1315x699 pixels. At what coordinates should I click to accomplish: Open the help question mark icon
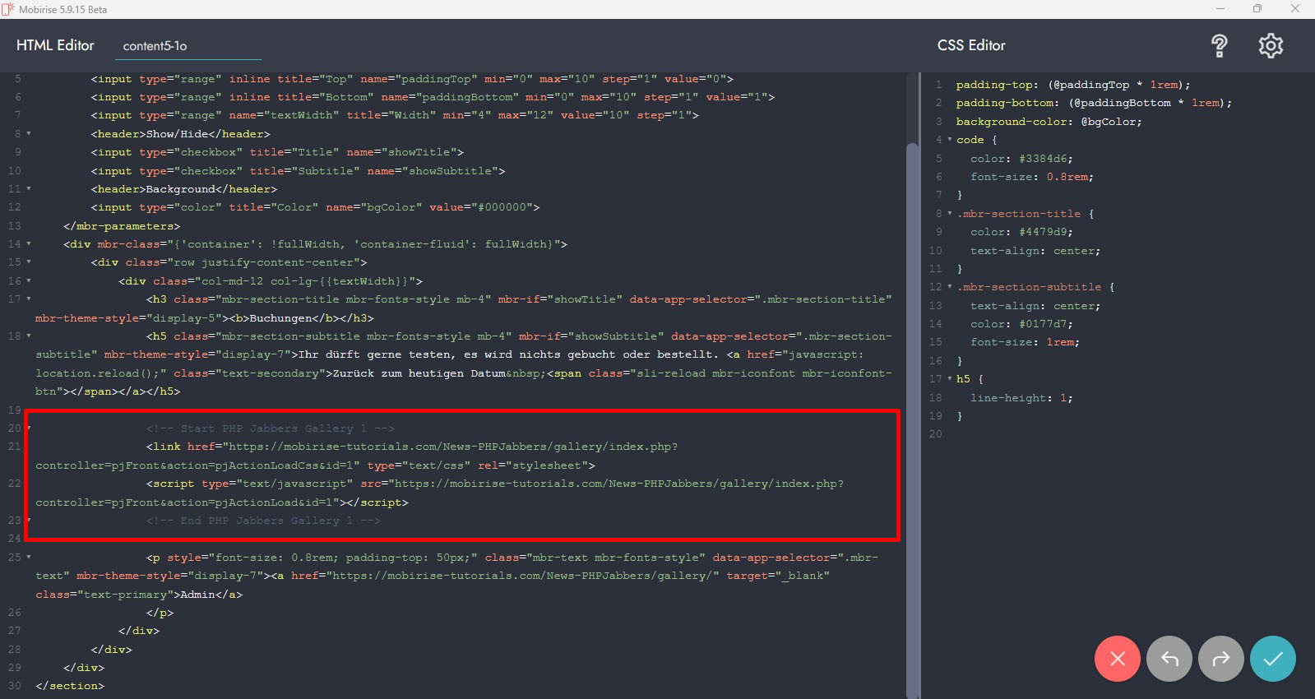[1219, 46]
